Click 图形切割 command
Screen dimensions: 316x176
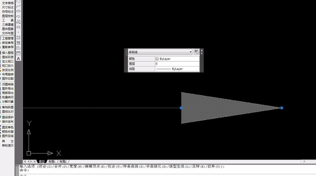click(7, 78)
